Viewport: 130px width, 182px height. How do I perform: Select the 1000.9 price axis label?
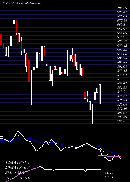pyautogui.click(x=122, y=8)
